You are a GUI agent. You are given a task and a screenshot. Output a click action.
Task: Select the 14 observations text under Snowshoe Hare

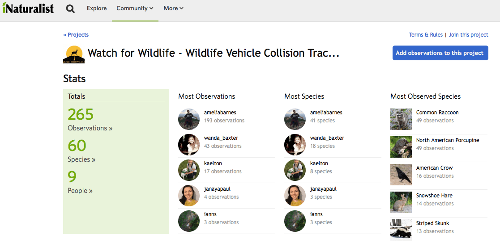coord(435,204)
